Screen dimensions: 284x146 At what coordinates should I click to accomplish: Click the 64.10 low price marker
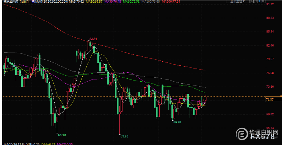pyautogui.click(x=61, y=135)
